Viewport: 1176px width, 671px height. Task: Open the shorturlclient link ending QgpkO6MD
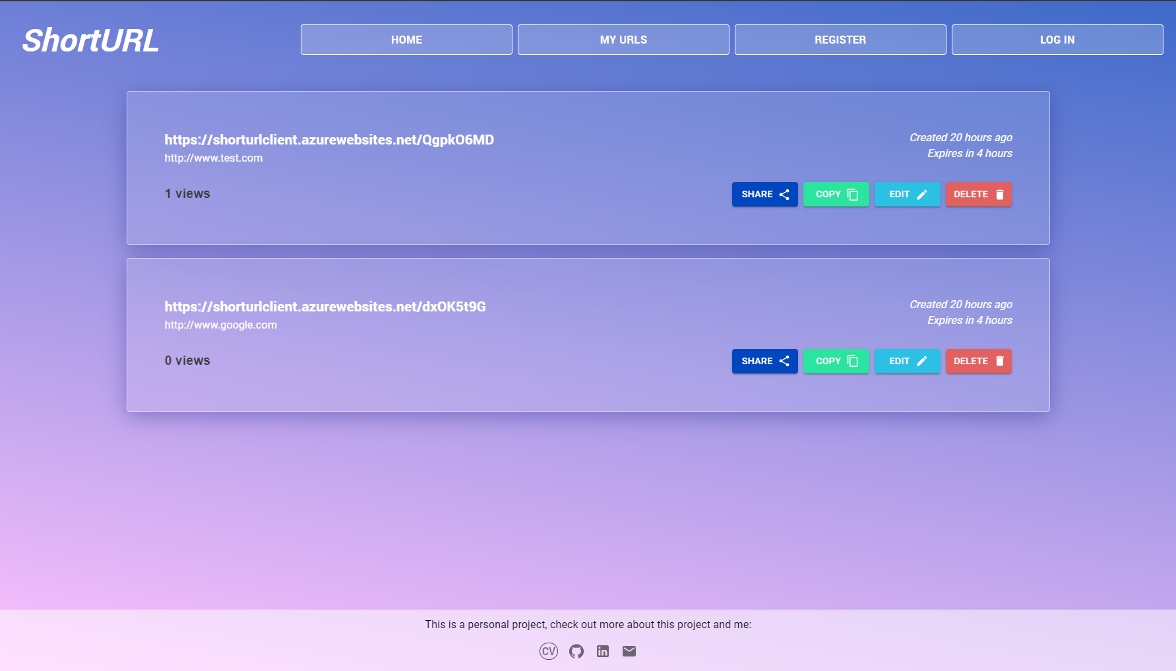click(x=329, y=140)
